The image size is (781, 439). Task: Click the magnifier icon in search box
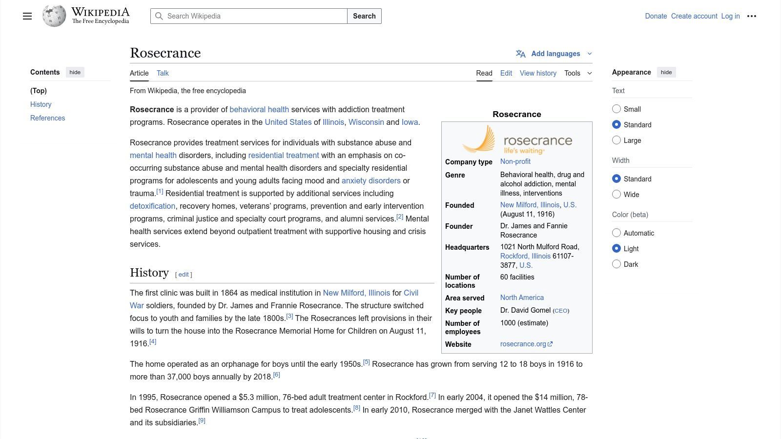[x=159, y=16]
